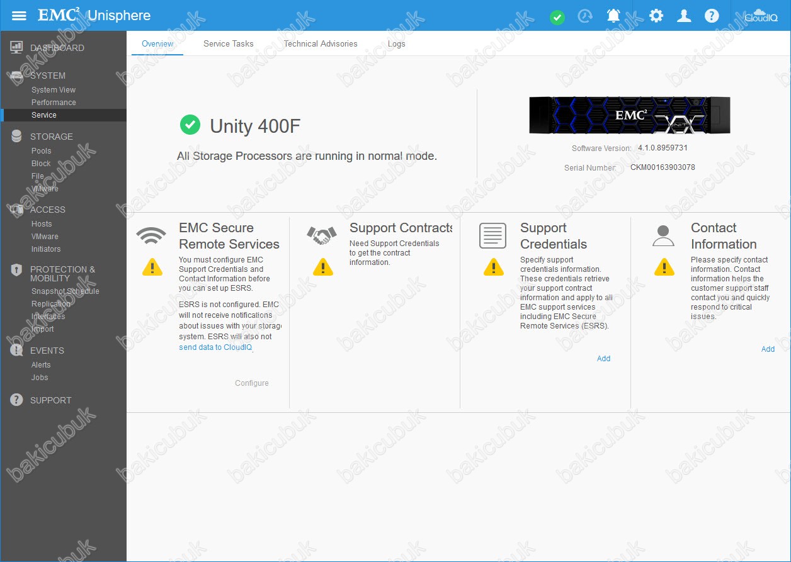Click the Protection & Mobility shield icon
This screenshot has width=791, height=562.
click(x=17, y=270)
